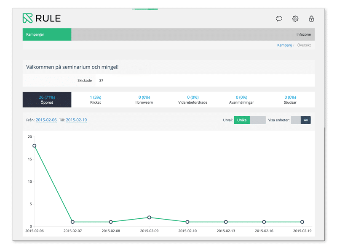Click the Skickade label
This screenshot has height=249, width=337.
(85, 80)
